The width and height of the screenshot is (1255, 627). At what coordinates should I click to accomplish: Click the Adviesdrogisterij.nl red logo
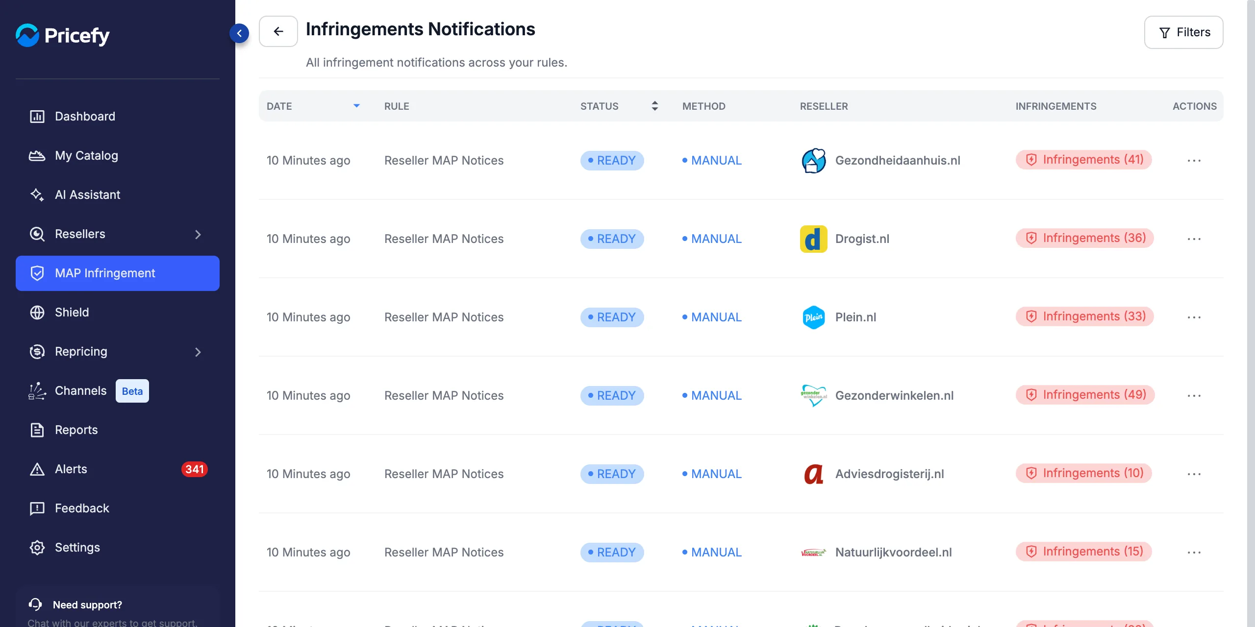point(814,474)
